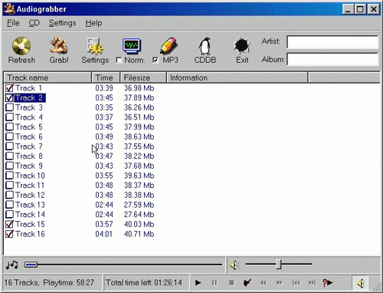Click the 03:47 time for Track 8

click(x=104, y=156)
